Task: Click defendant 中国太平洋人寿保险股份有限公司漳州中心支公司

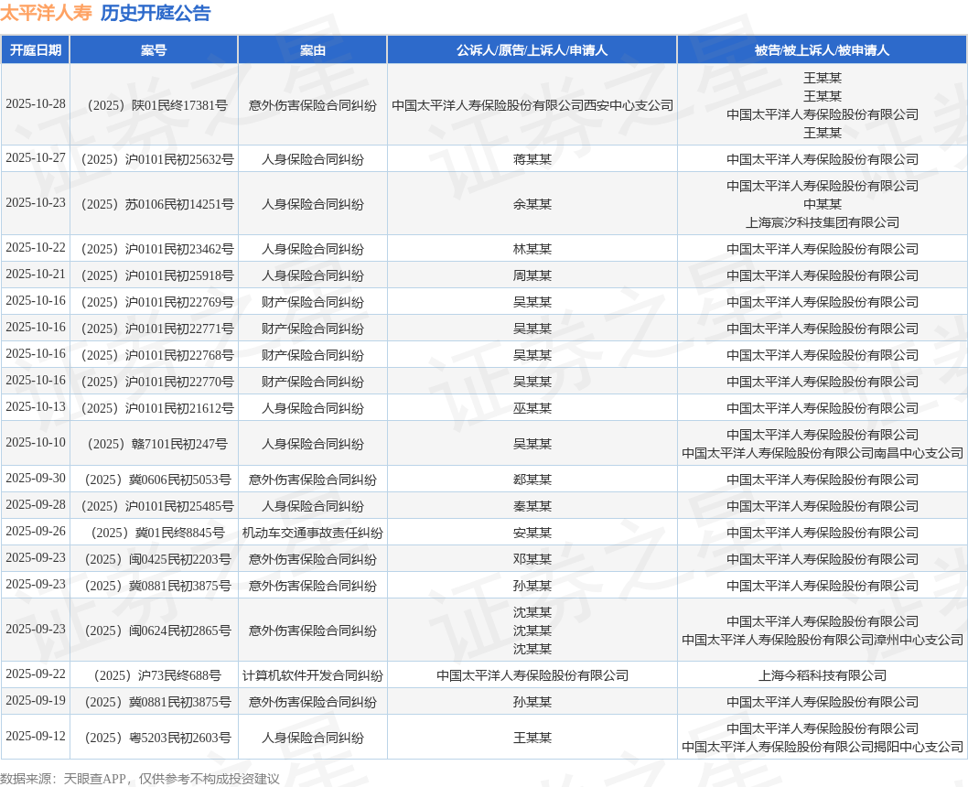Action: [x=823, y=640]
